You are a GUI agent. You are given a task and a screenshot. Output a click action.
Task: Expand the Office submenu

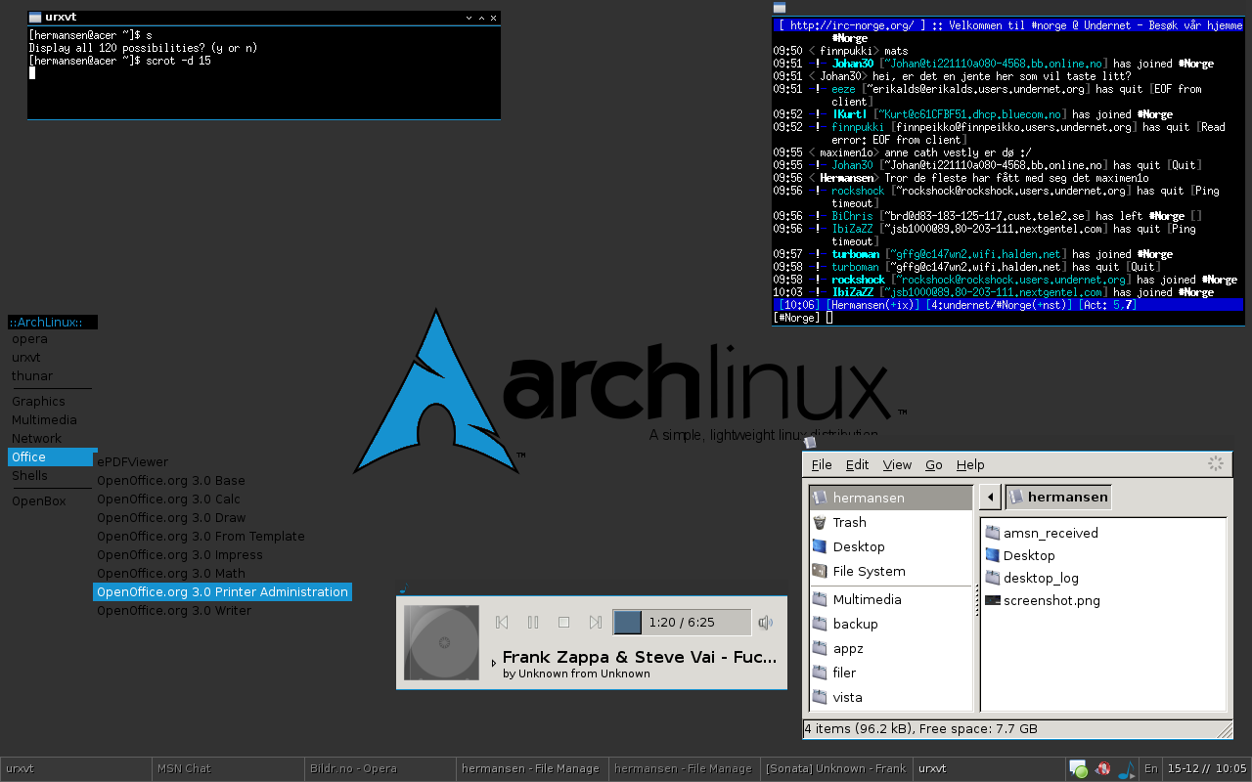click(x=52, y=457)
